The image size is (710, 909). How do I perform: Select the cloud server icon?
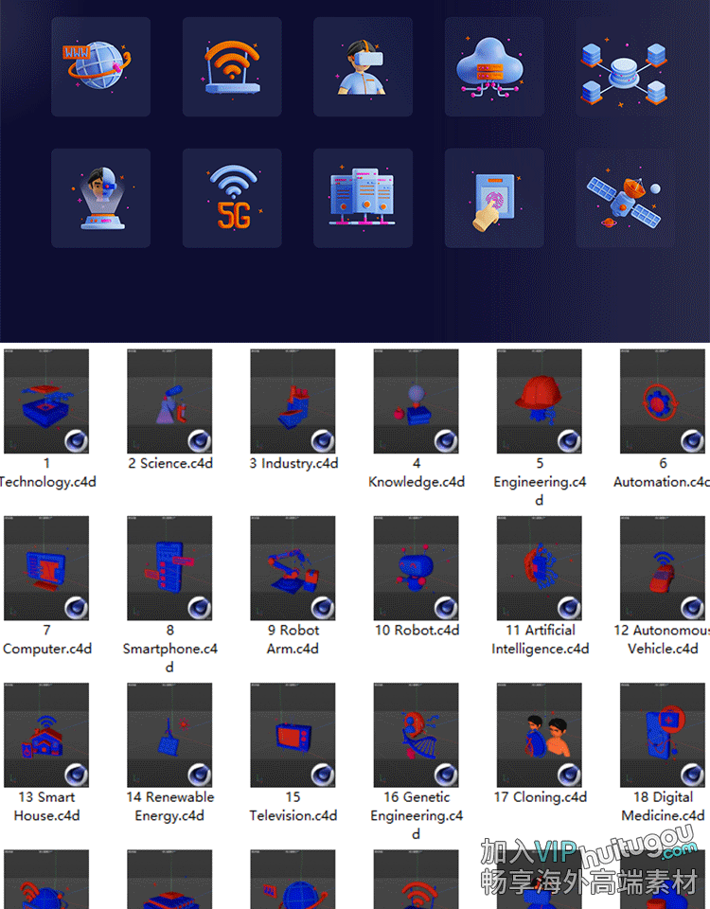coord(494,66)
